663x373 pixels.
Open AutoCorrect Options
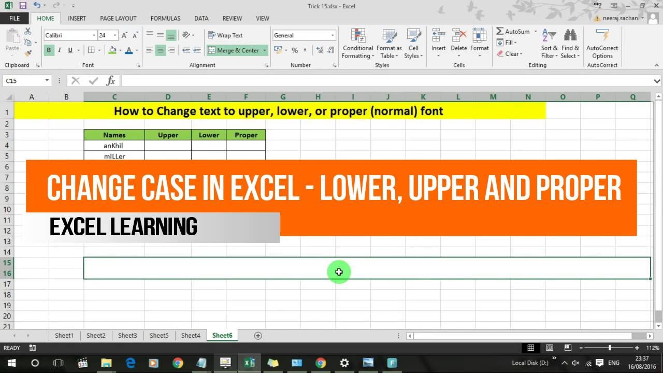click(602, 44)
